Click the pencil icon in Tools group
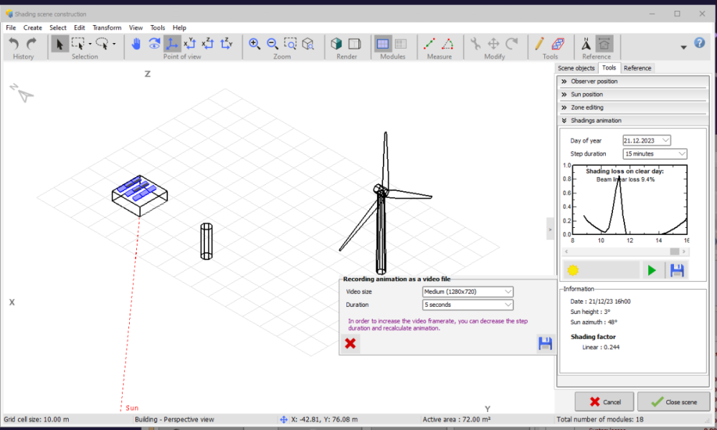 [x=540, y=44]
